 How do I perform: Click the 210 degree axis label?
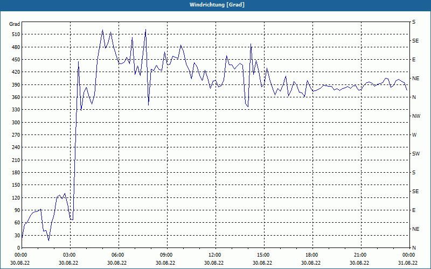pos(16,160)
